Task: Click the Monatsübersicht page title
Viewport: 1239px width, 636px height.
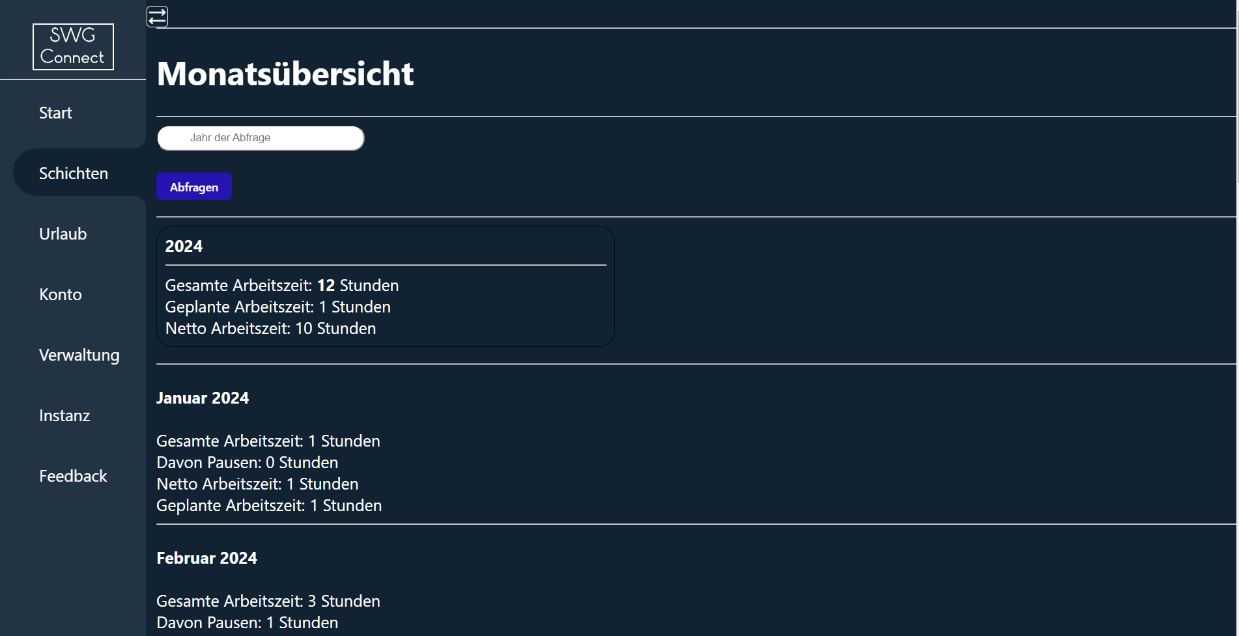Action: tap(285, 74)
